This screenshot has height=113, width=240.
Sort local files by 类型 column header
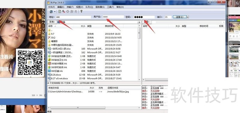coord(95,26)
